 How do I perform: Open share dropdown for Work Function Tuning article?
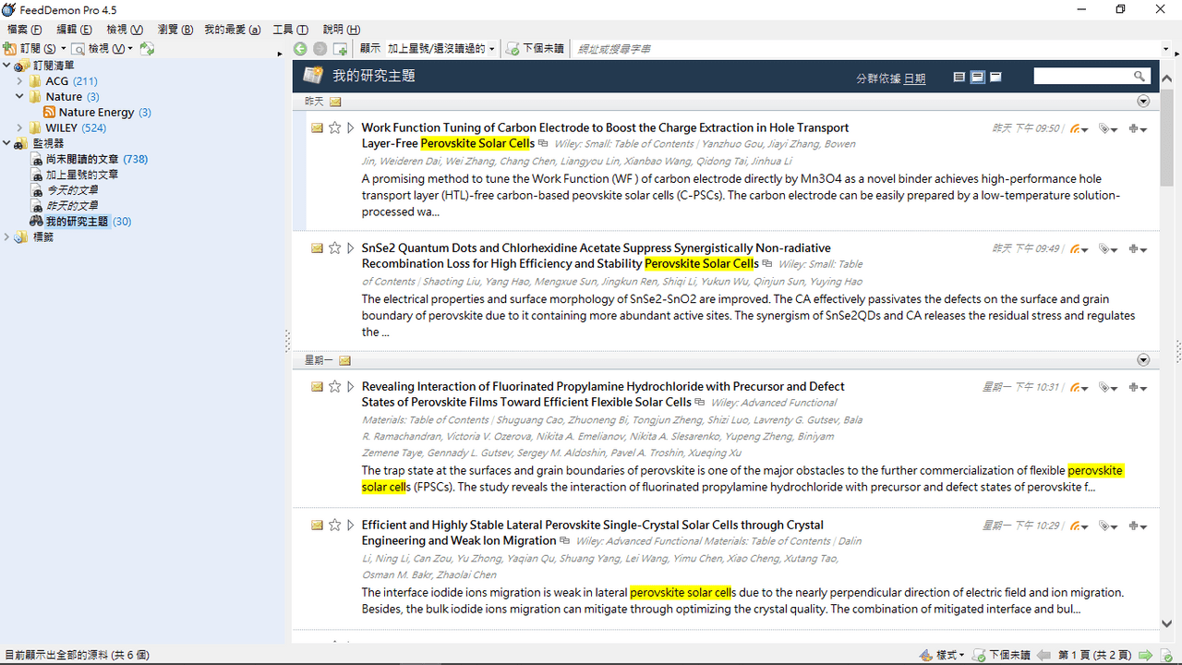coord(1079,129)
